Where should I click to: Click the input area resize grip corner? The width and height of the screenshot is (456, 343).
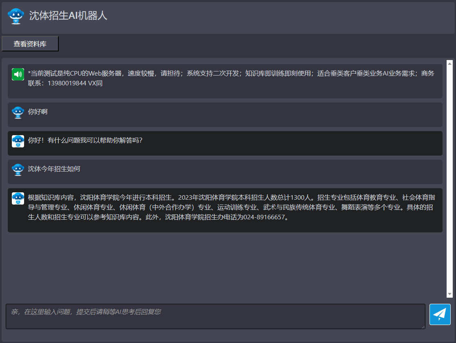pos(423,327)
